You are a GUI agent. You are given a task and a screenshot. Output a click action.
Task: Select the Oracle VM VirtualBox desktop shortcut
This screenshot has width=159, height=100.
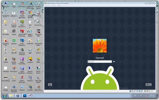coord(14,88)
